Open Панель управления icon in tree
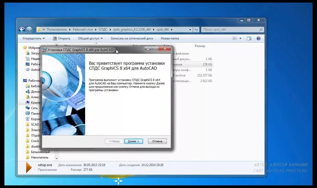Image resolution: width=317 pixels, height=188 pixels. pos(28,113)
